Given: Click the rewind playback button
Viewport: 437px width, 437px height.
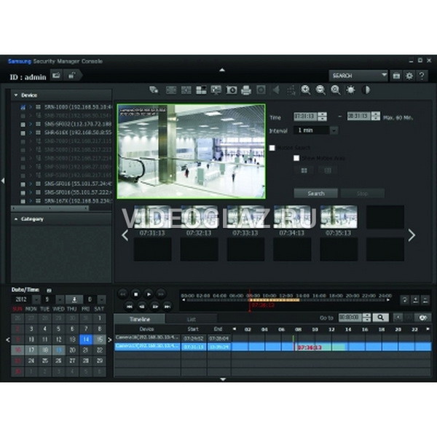Looking at the screenshot, I should pyautogui.click(x=122, y=294).
